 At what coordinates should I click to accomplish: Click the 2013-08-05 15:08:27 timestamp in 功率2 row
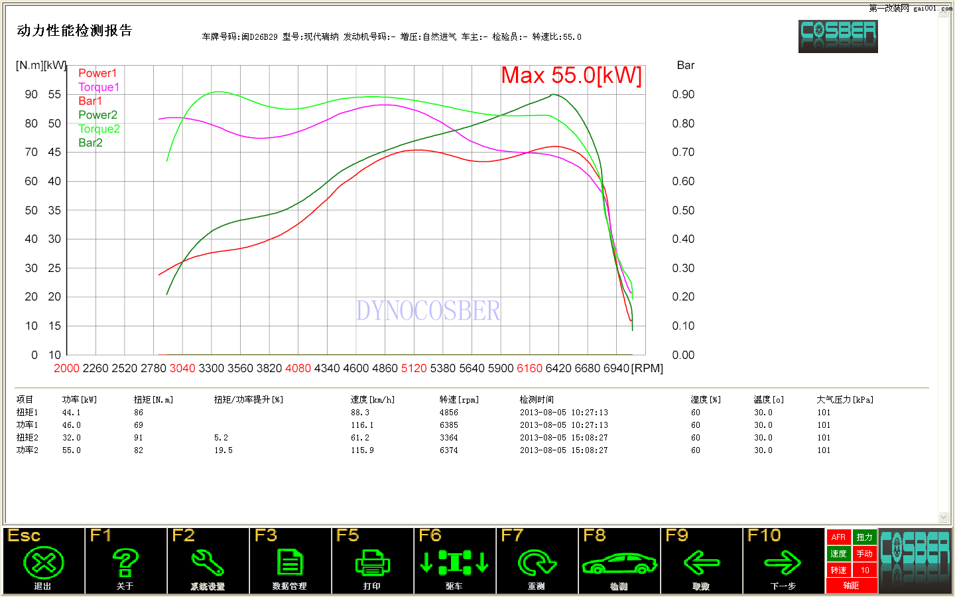pos(564,450)
